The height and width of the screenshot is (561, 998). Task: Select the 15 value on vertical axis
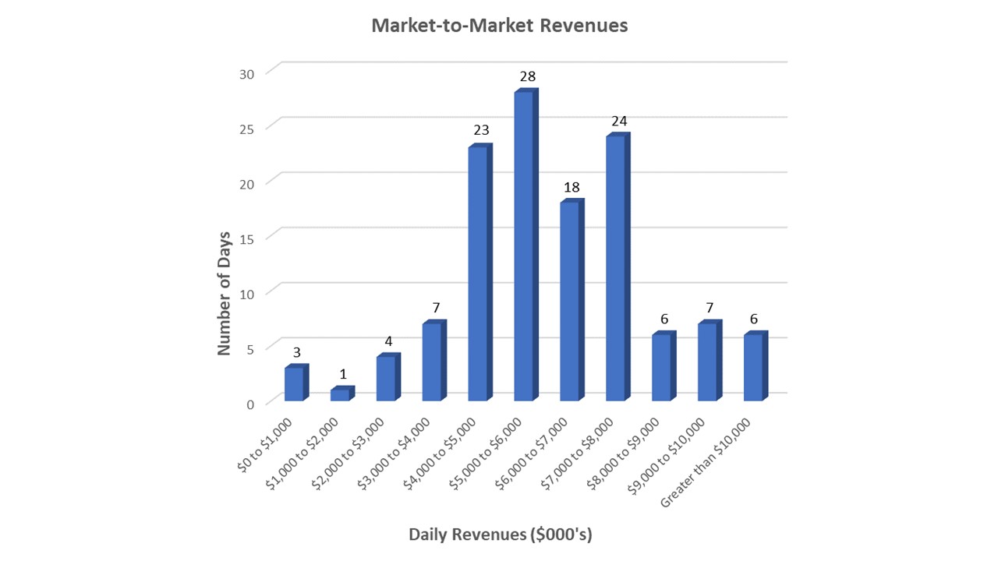(246, 238)
